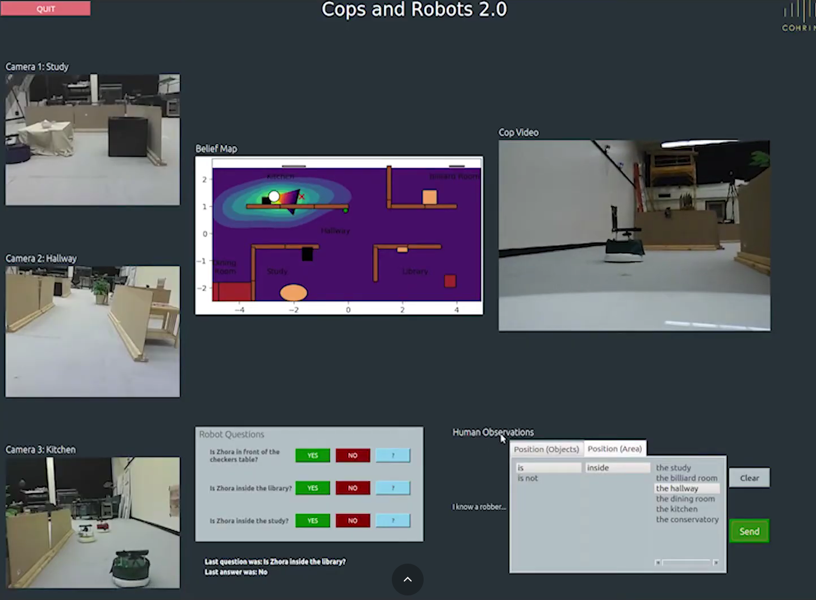Viewport: 816px width, 600px height.
Task: Click the horizontal scrollbar in observations panel
Action: (x=686, y=562)
